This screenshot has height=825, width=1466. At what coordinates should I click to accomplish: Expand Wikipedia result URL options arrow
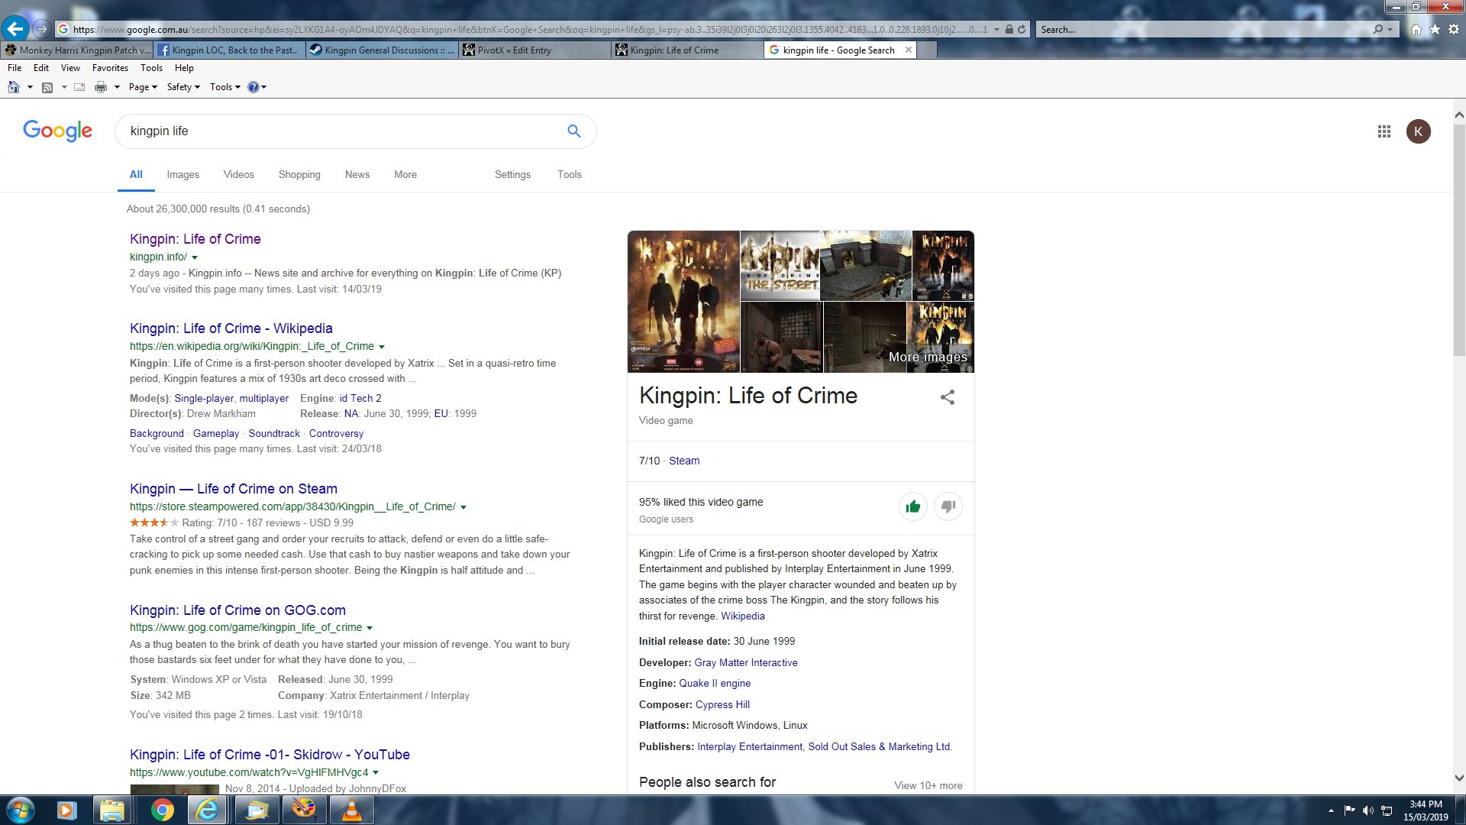(x=382, y=347)
